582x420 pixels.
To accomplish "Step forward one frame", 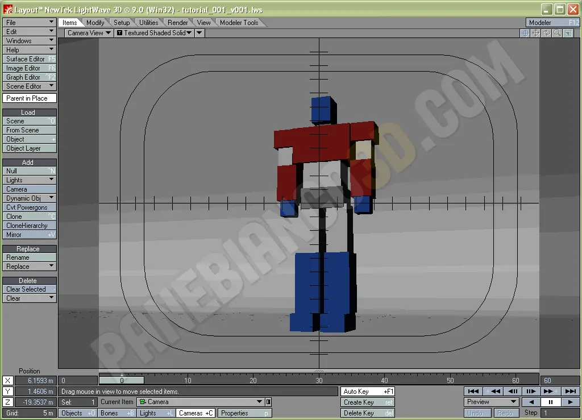I will (531, 391).
